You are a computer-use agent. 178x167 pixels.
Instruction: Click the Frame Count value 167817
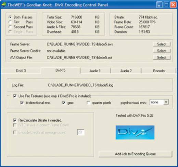(x=144, y=27)
